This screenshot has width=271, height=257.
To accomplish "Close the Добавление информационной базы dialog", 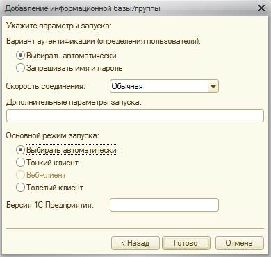I will click(x=261, y=8).
